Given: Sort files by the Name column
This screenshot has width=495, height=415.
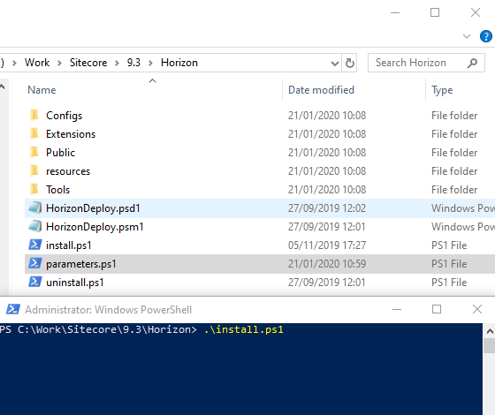Looking at the screenshot, I should tap(42, 90).
